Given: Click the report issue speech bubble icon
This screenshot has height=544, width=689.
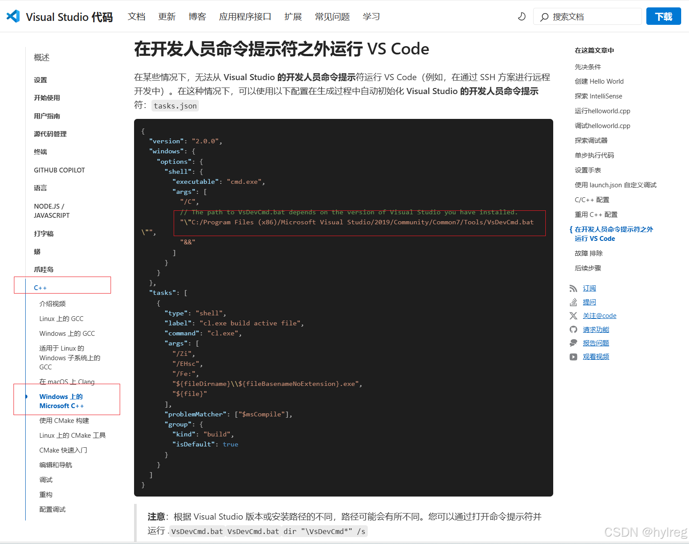Looking at the screenshot, I should [x=573, y=343].
